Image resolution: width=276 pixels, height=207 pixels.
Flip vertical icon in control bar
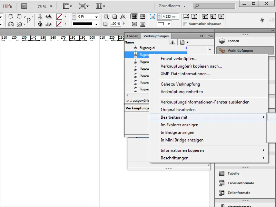click(x=19, y=24)
